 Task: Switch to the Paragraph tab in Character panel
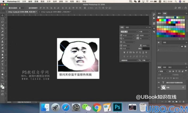pyautogui.click(x=127, y=27)
